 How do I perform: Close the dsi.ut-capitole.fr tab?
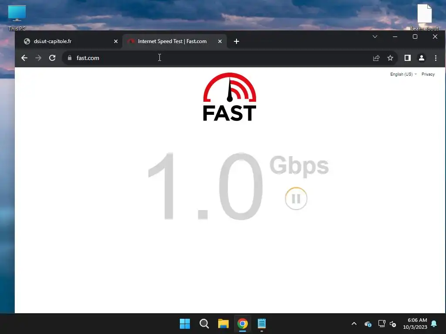(x=116, y=41)
